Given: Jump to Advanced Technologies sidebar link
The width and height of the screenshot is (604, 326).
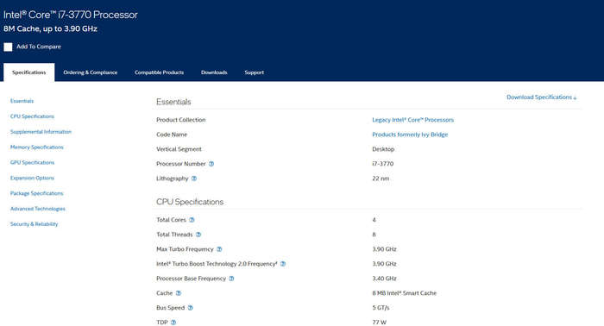Looking at the screenshot, I should 38,209.
